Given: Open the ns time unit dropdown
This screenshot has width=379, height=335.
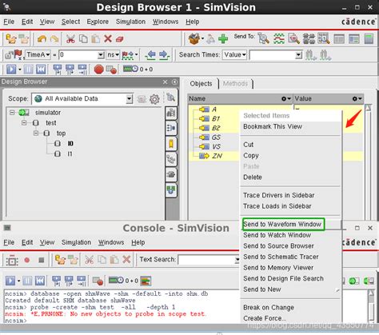Looking at the screenshot, I should (x=113, y=55).
